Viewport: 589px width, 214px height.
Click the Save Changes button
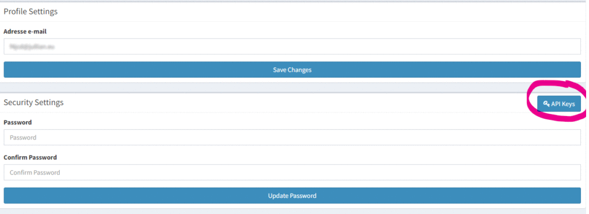(x=292, y=70)
